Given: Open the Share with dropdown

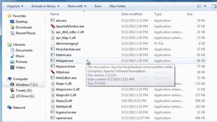Looking at the screenshot, I should coord(77,6).
